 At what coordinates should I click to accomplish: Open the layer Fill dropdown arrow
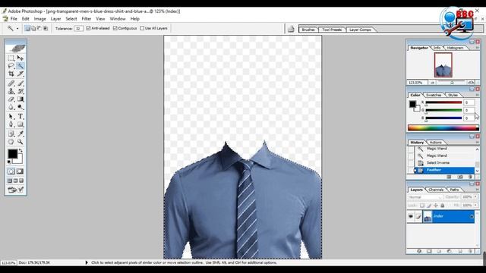475,206
